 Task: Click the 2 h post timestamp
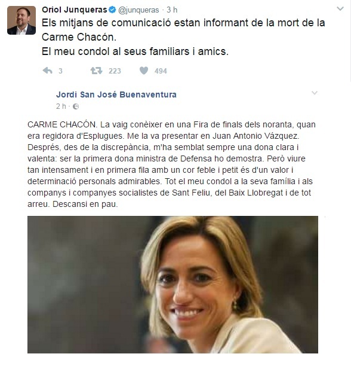point(61,106)
